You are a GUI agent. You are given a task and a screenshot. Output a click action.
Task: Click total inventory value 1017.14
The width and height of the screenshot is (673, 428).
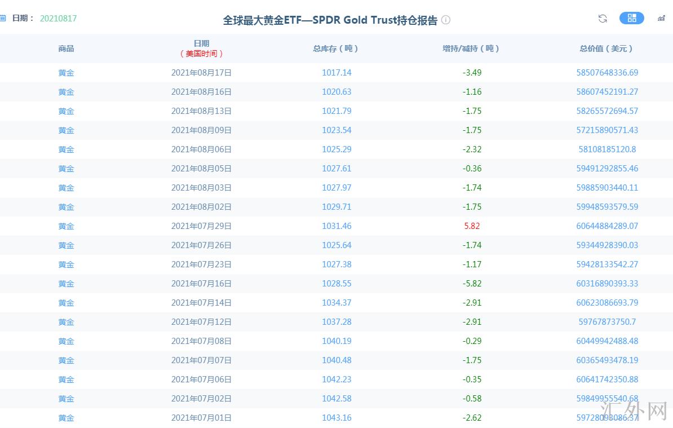(336, 73)
